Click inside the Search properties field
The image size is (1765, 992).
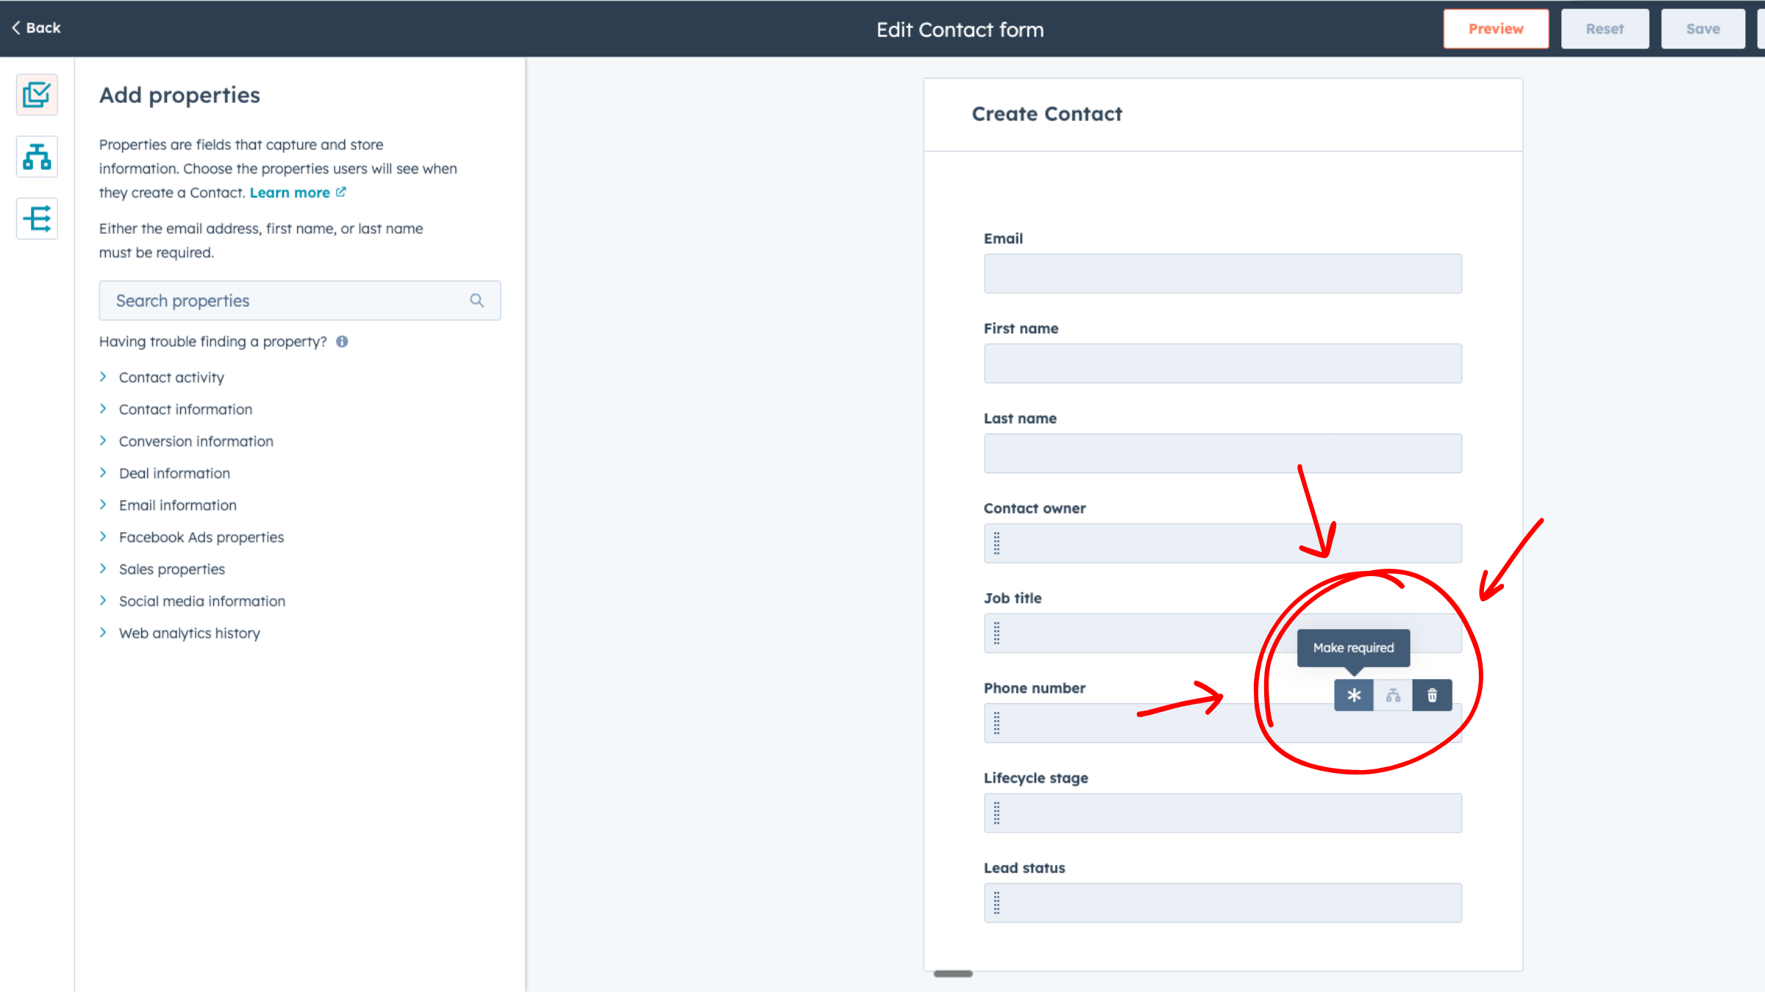279,301
